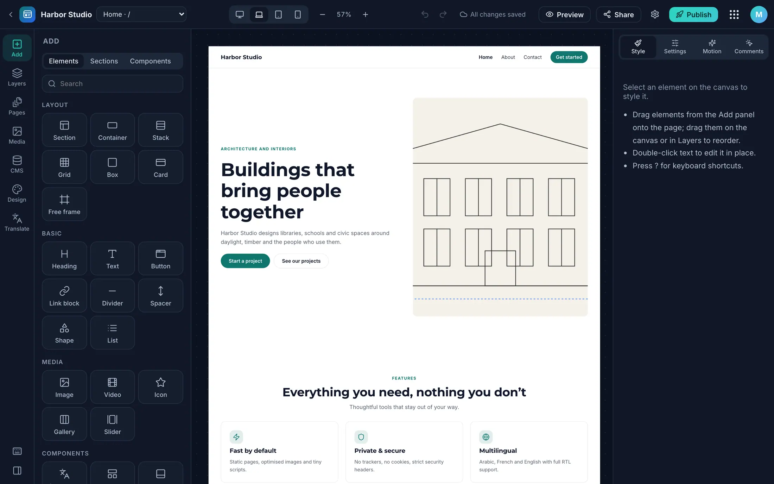
Task: Open the Comments tab
Action: [749, 47]
